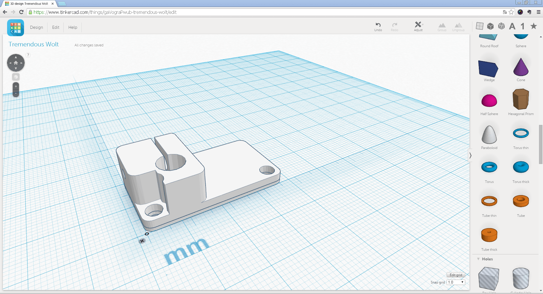Rotate view down with navigation arrow
The image size is (543, 294).
point(16,68)
